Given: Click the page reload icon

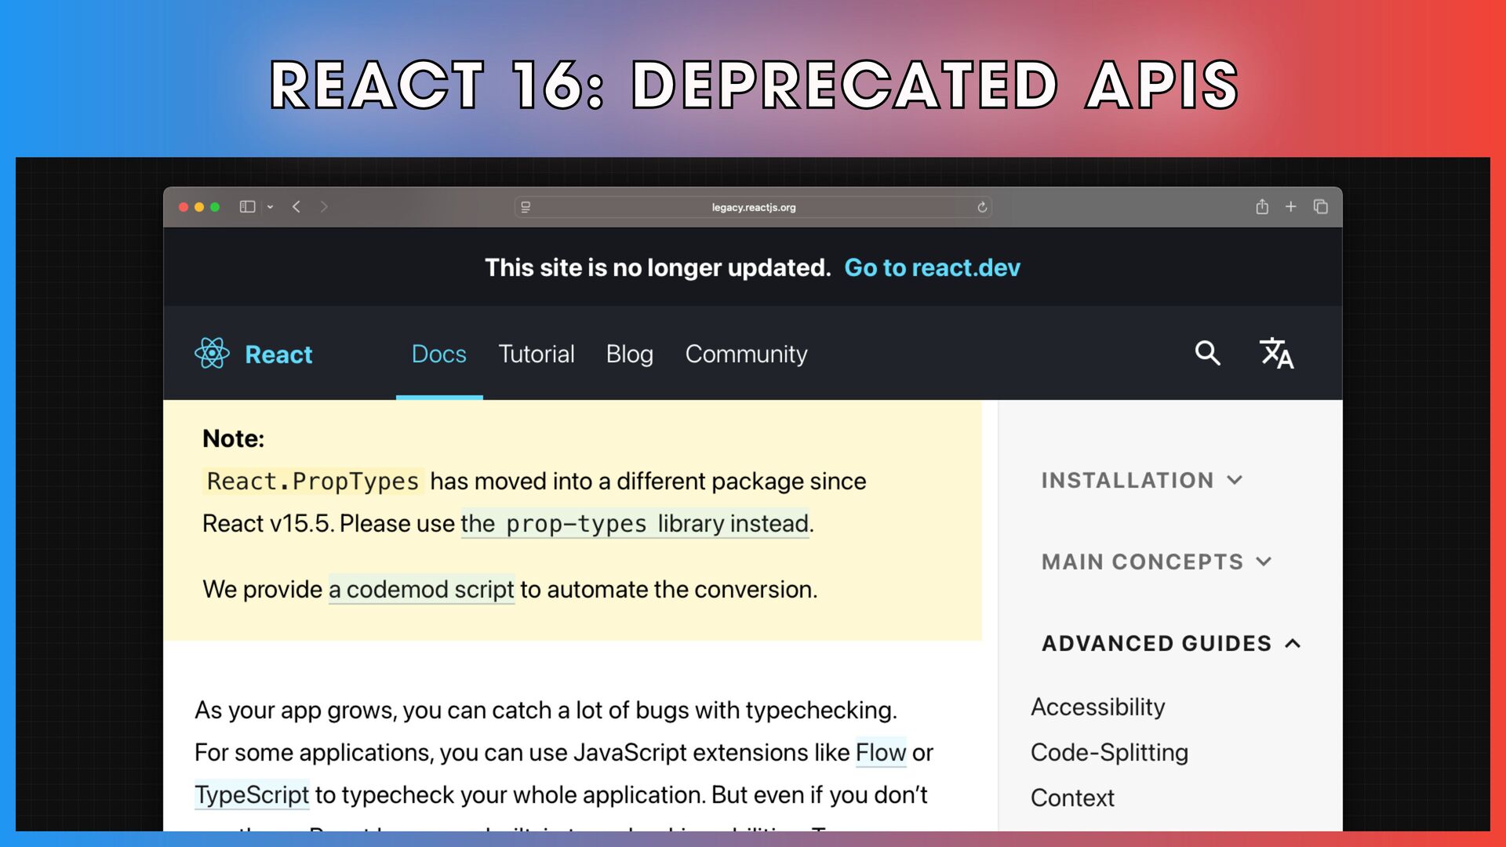Looking at the screenshot, I should pos(981,208).
